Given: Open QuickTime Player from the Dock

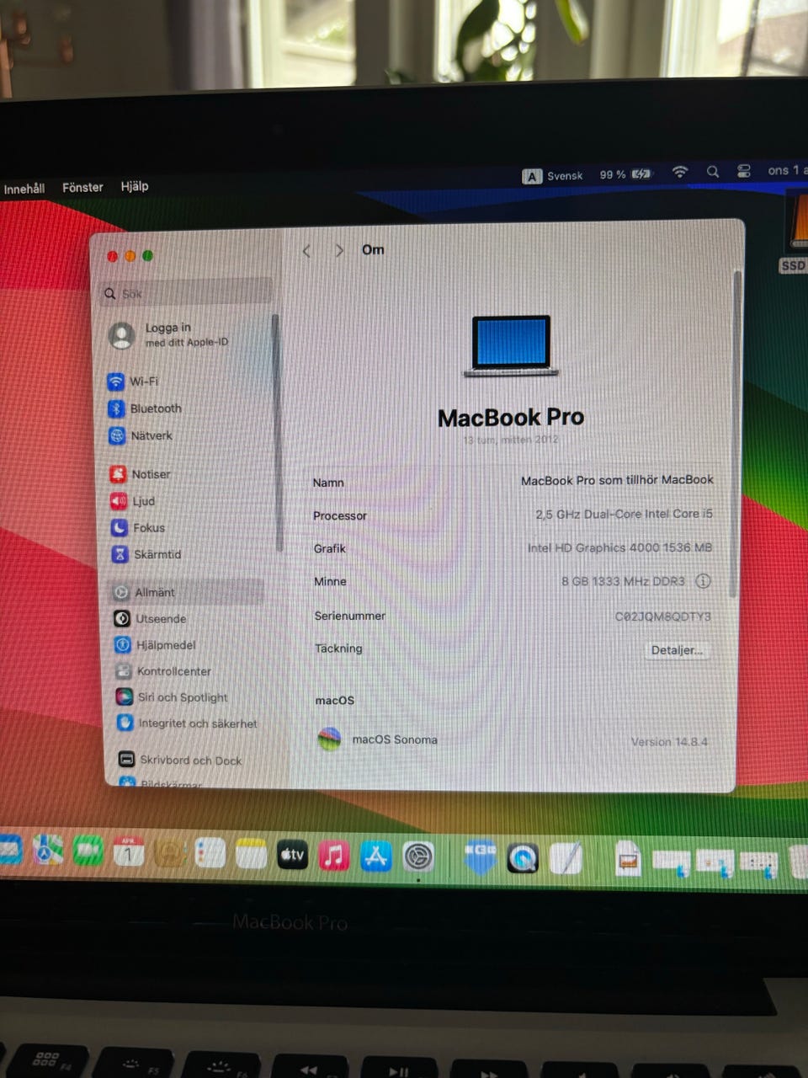Looking at the screenshot, I should [523, 858].
